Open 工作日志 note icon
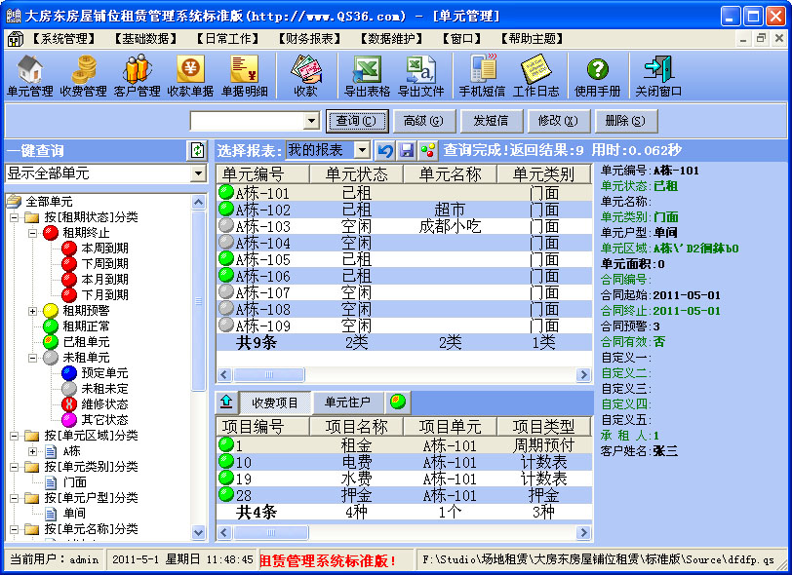This screenshot has width=792, height=575. [535, 76]
